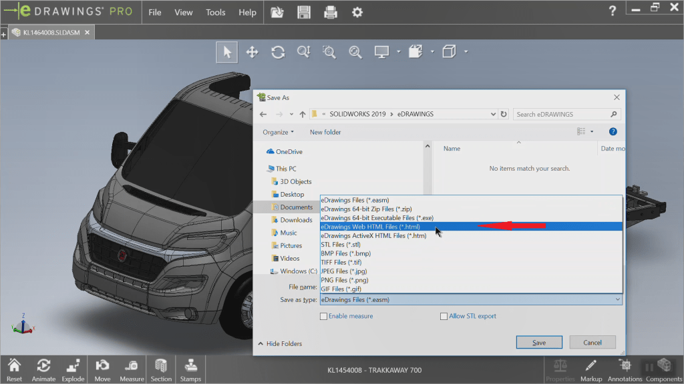Viewport: 684px width, 384px height.
Task: Choose eDrawings Web HTML Files (*.html) option
Action: (x=371, y=227)
